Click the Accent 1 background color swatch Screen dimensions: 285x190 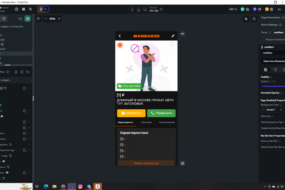[x=263, y=110]
